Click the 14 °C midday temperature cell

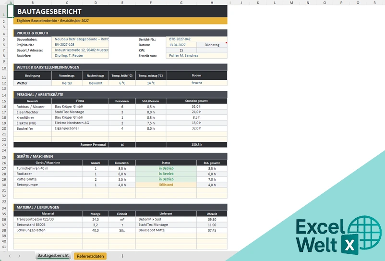coord(151,83)
